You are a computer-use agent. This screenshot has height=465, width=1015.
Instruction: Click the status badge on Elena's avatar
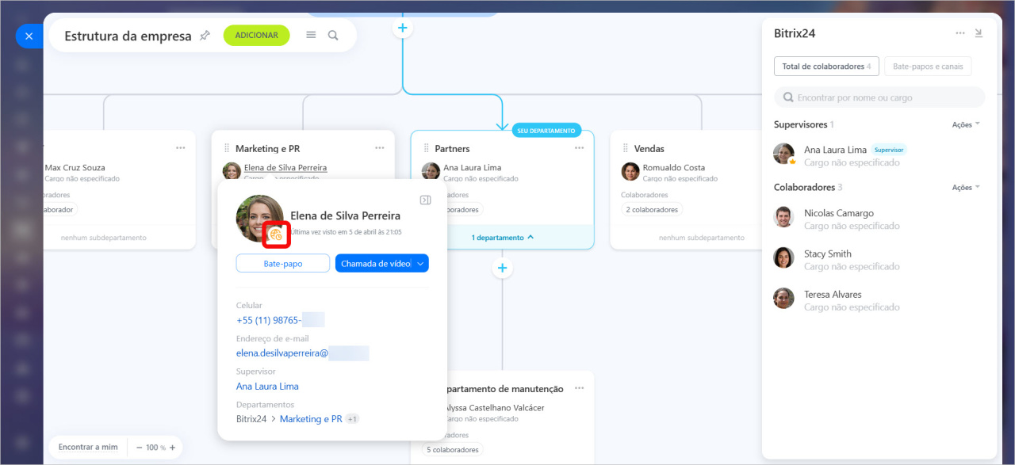275,233
